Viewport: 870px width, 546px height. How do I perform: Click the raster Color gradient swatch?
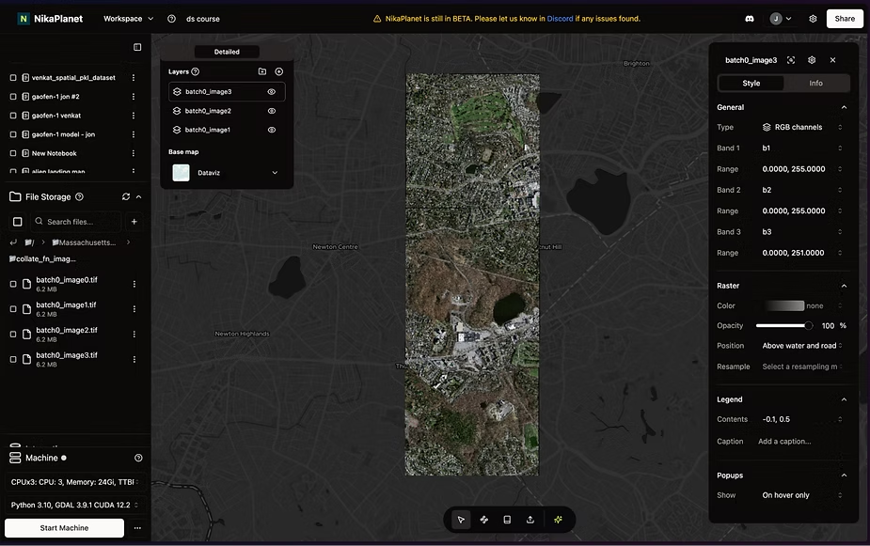pyautogui.click(x=784, y=305)
